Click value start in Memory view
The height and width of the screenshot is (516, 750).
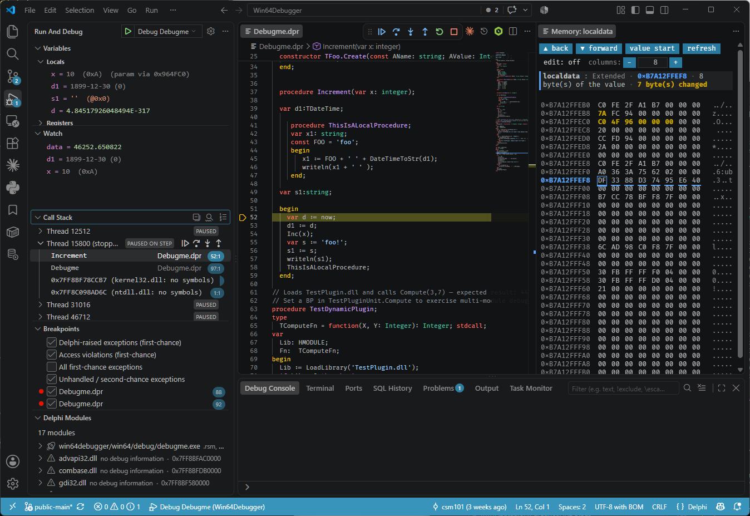tap(652, 48)
